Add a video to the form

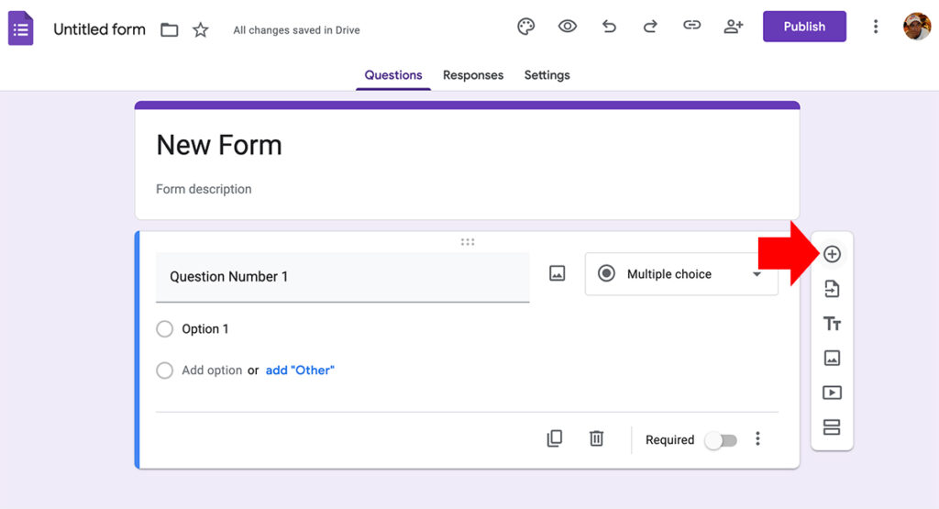(832, 393)
